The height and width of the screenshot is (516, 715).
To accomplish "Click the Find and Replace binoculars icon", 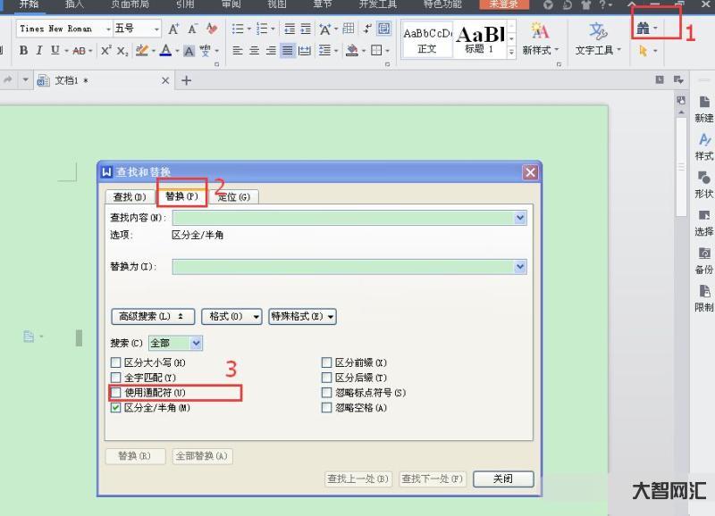I will tap(643, 29).
